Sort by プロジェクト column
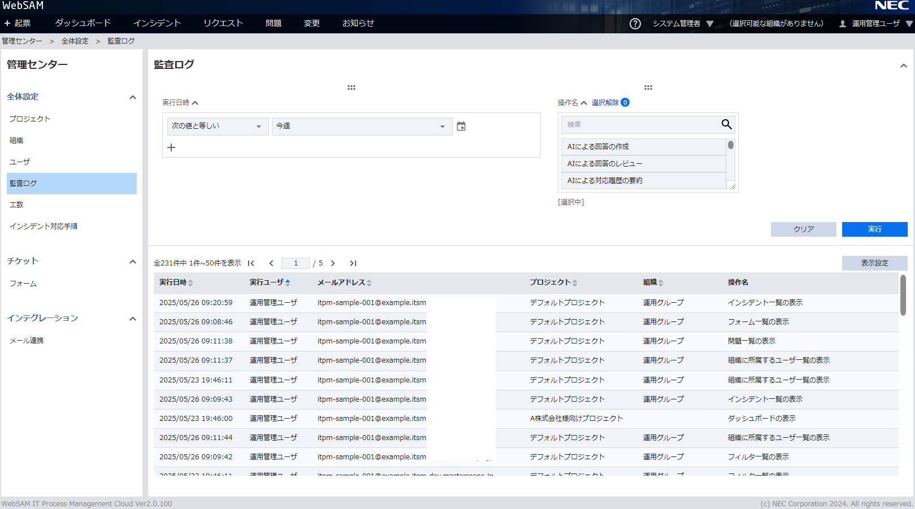915x509 pixels. 553,282
